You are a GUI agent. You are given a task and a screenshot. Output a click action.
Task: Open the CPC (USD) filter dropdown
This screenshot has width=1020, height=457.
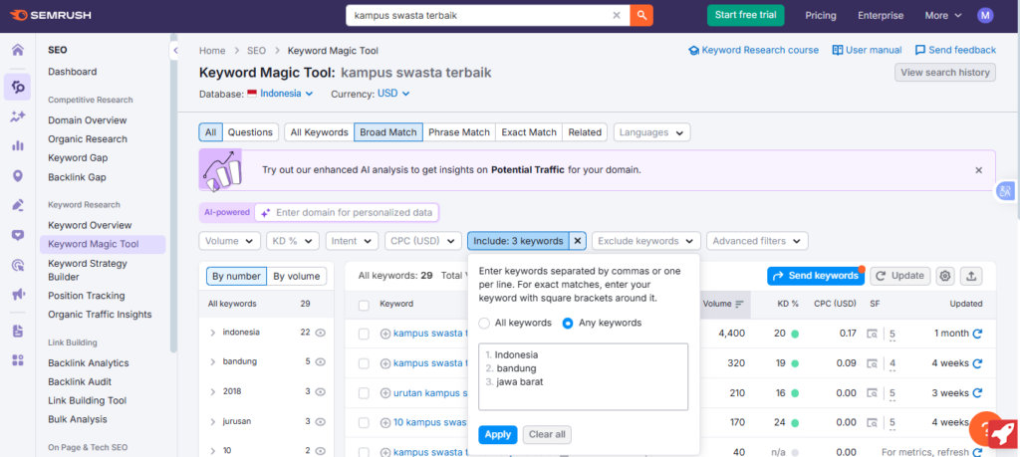pyautogui.click(x=422, y=241)
